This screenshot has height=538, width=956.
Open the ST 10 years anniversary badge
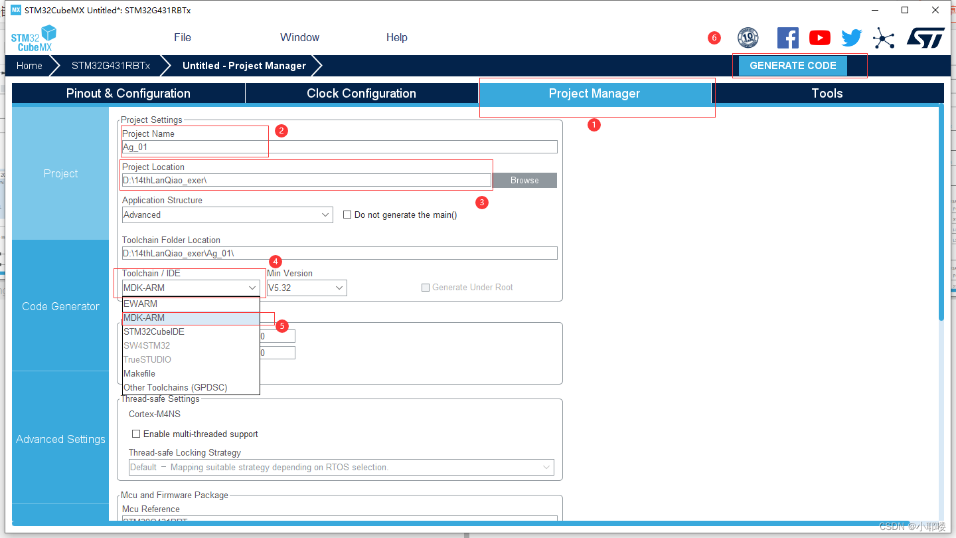(748, 38)
